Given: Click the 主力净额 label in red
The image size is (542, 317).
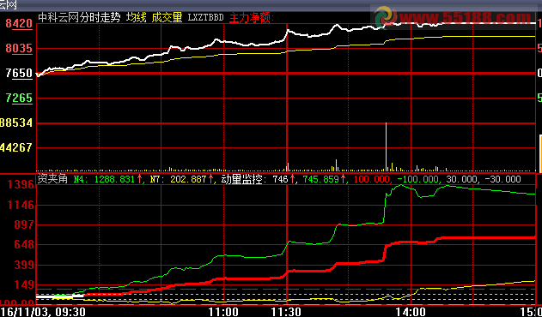Looking at the screenshot, I should [252, 18].
